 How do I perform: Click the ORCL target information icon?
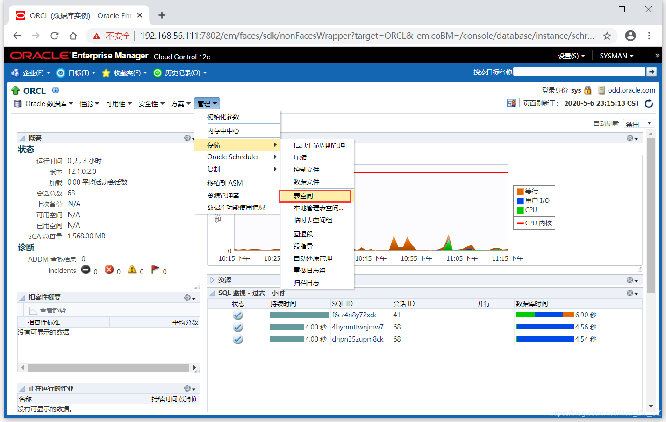(x=56, y=90)
